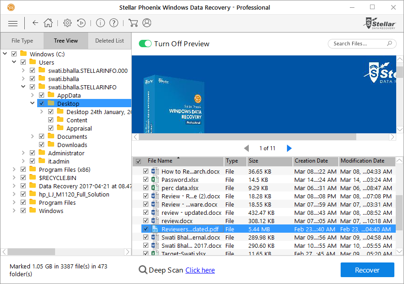The height and width of the screenshot is (284, 404).
Task: Click the PDF icon for Reviewers...dated.pdf
Action: (155, 229)
